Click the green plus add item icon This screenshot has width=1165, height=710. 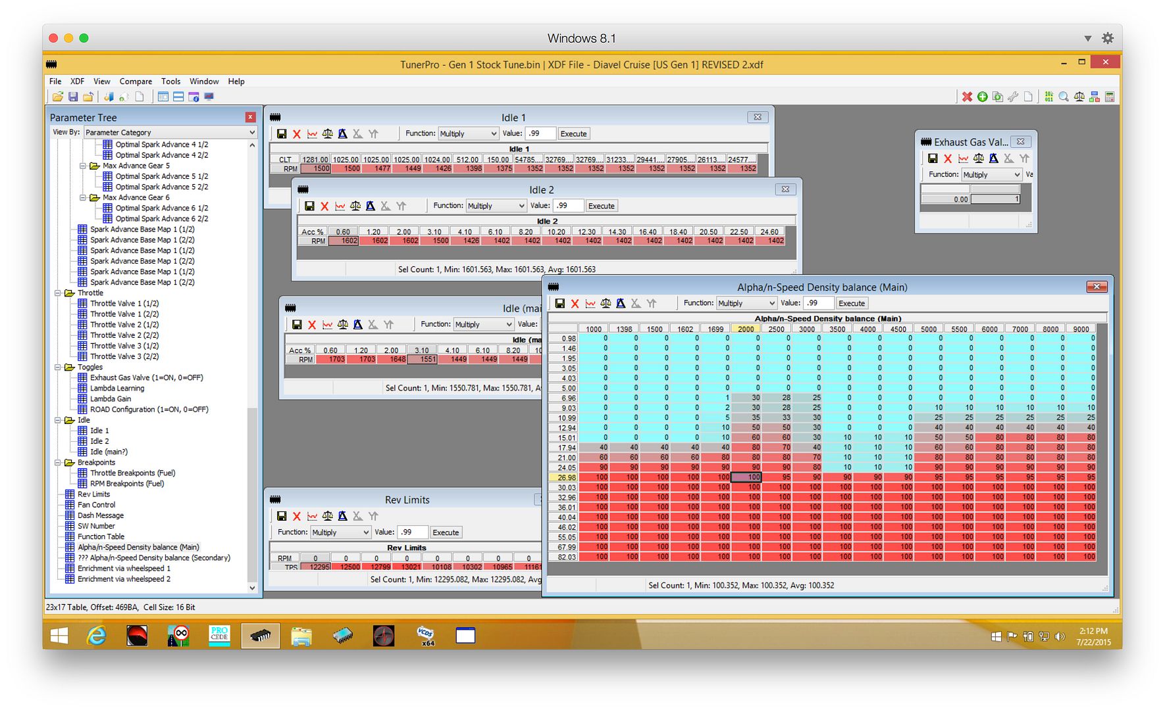[x=982, y=97]
